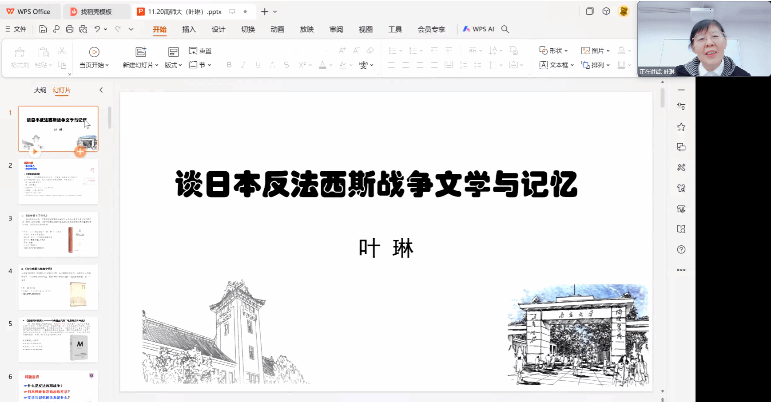Expand the 版式 layout dropdown
The height and width of the screenshot is (402, 771).
(173, 65)
